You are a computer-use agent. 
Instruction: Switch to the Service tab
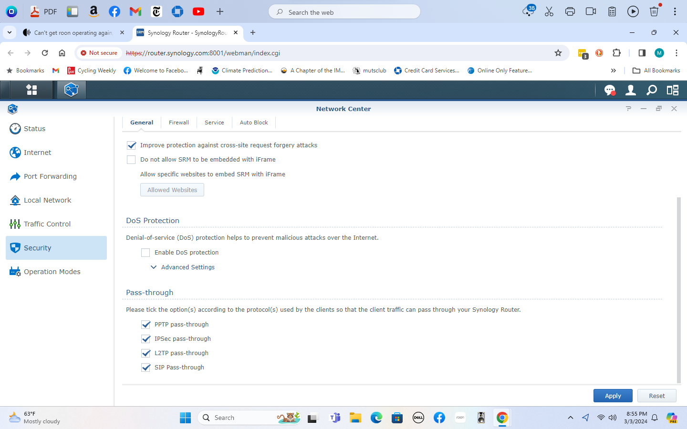click(214, 123)
